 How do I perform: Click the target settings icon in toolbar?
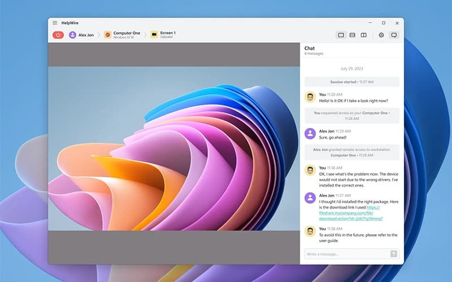pos(381,35)
